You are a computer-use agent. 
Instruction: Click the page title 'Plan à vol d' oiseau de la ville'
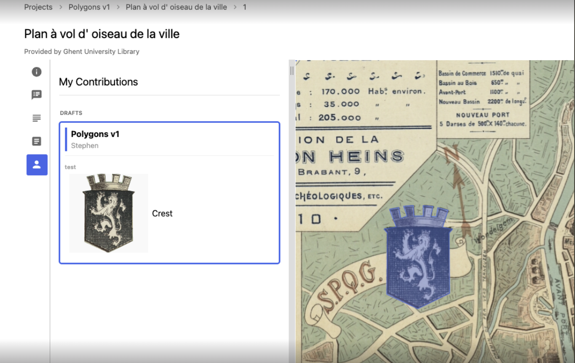(x=102, y=34)
